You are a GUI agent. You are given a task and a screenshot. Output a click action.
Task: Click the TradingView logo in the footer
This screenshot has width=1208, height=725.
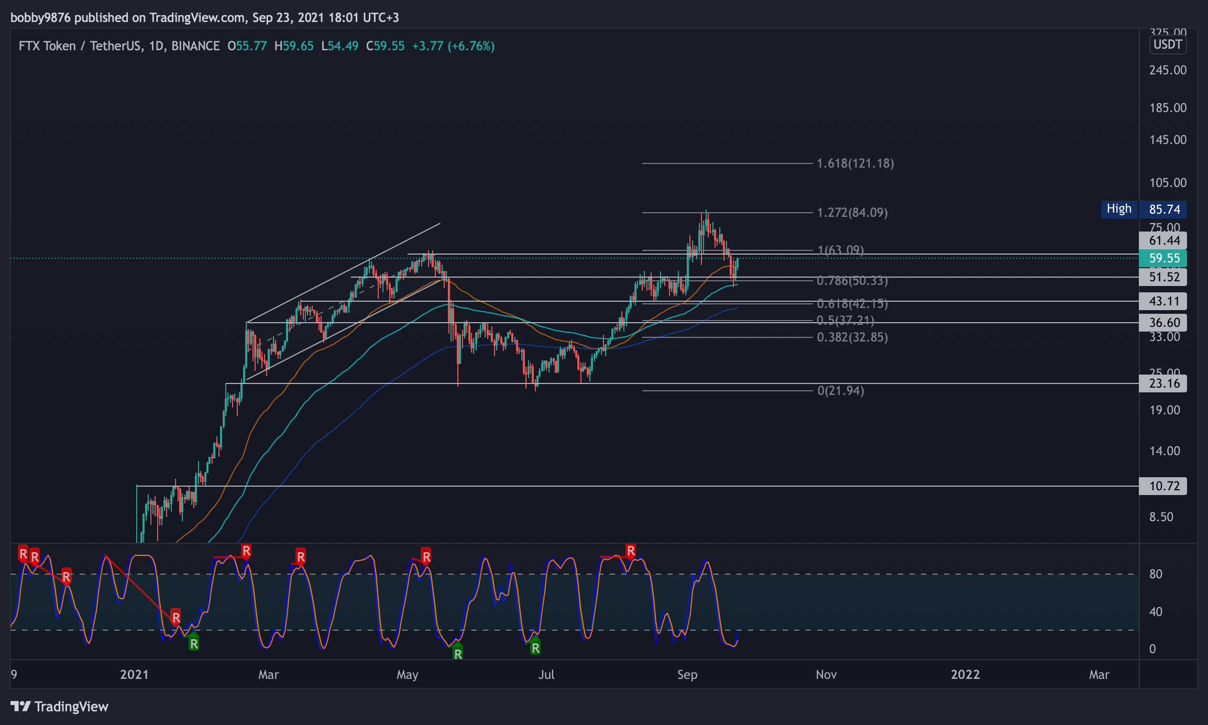pos(59,707)
